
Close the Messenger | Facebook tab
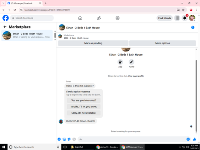(x=40, y=3)
